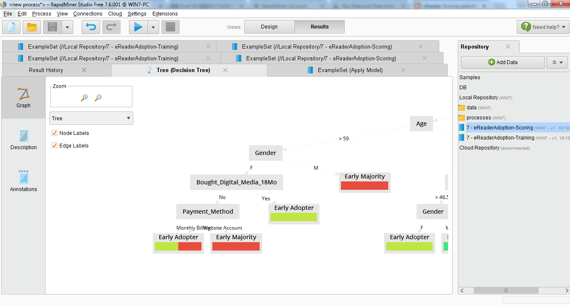This screenshot has width=570, height=305.
Task: Click the stop execution icon
Action: (170, 26)
